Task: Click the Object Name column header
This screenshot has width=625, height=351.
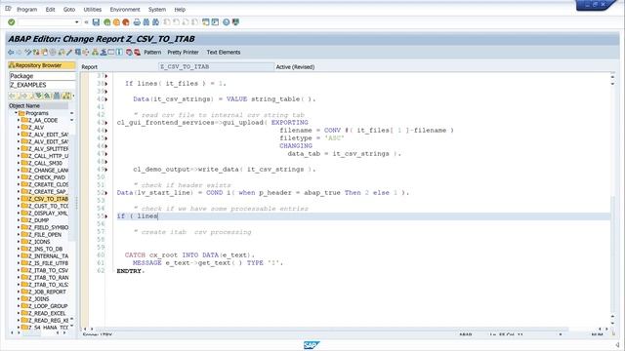Action: [38, 106]
